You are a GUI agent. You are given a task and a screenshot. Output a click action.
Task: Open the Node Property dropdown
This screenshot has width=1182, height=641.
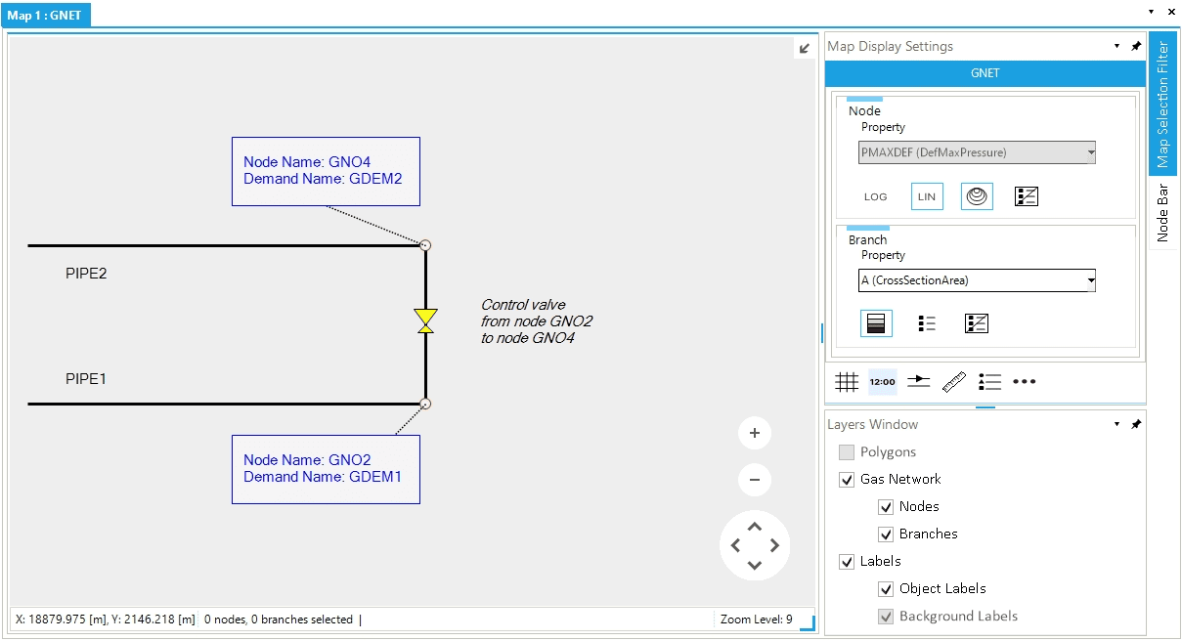coord(977,152)
